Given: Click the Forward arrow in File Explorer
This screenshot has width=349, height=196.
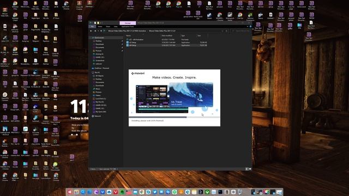Looking at the screenshot, I should (95, 31).
